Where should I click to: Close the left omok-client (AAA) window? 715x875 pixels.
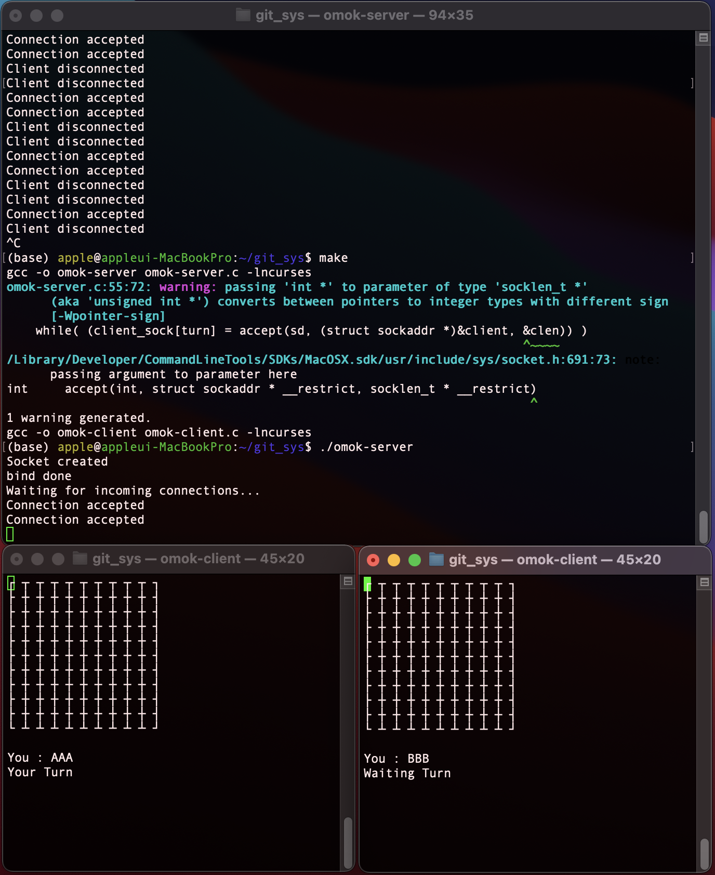tap(17, 559)
